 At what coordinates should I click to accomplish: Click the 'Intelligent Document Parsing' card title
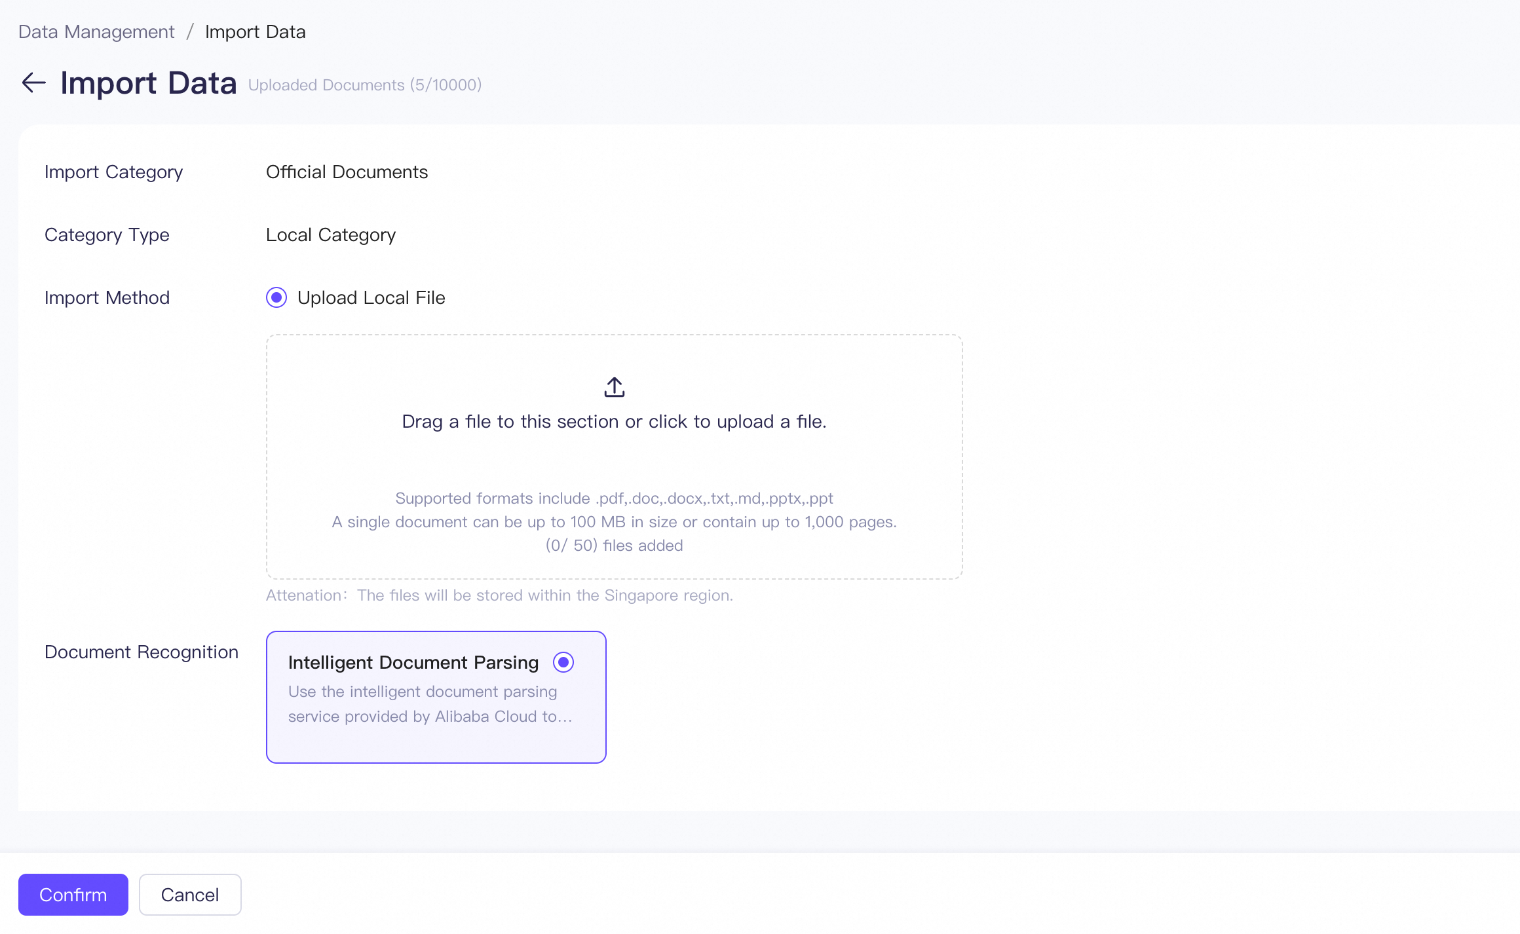(413, 662)
